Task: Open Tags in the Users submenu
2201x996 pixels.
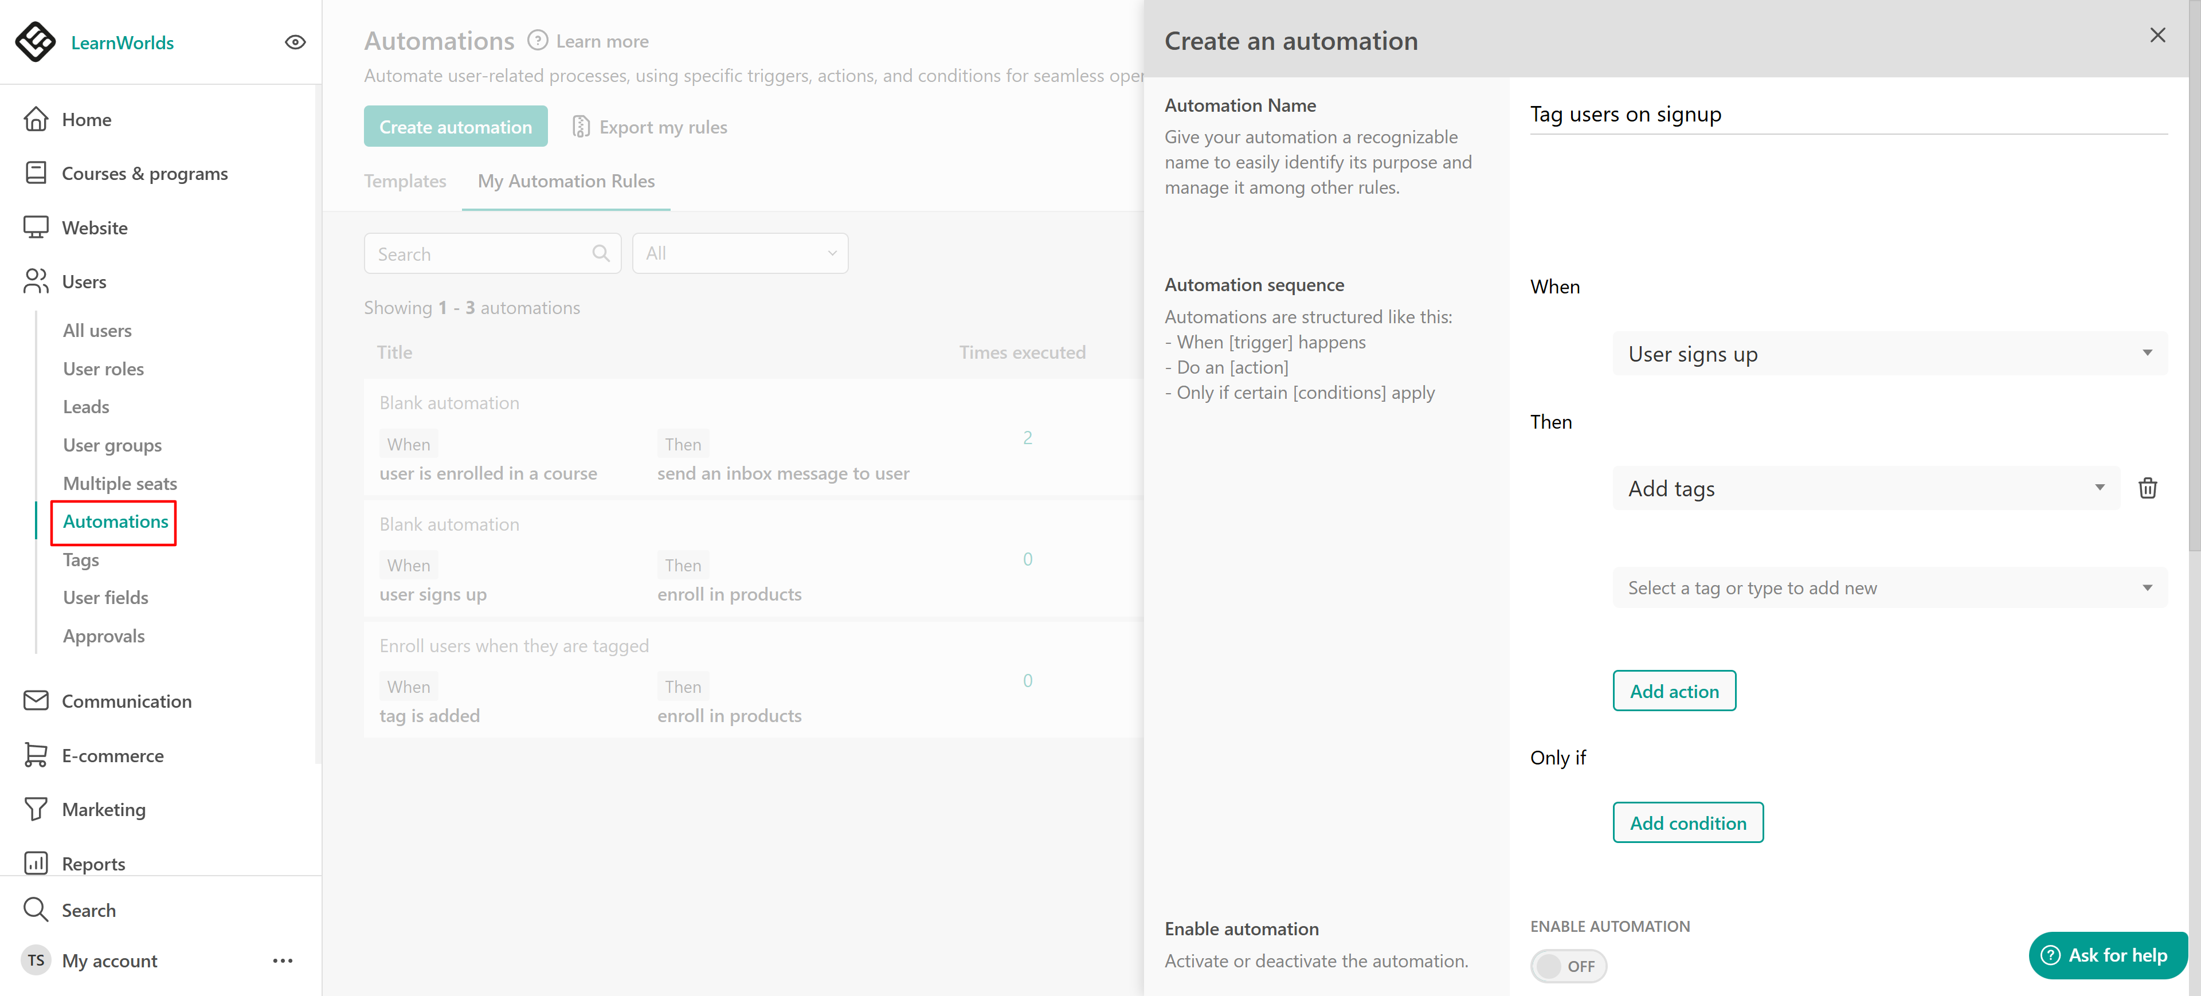Action: click(81, 559)
